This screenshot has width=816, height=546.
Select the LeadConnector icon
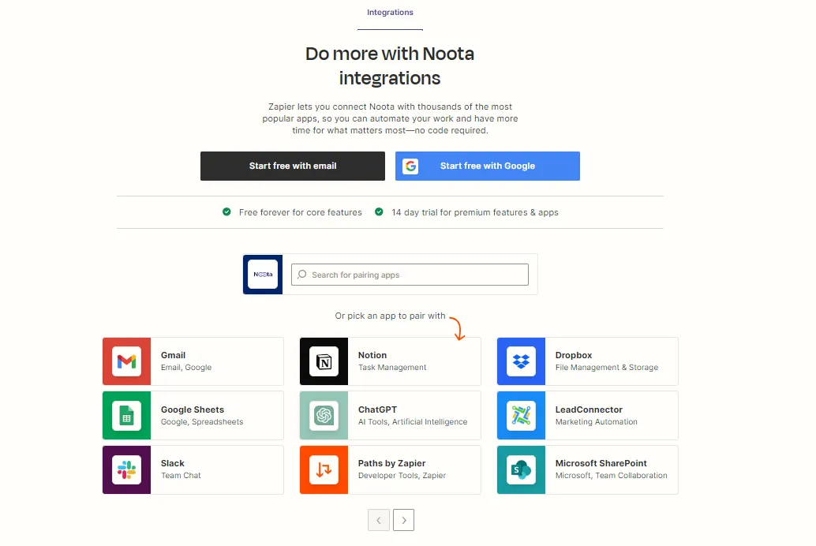521,416
